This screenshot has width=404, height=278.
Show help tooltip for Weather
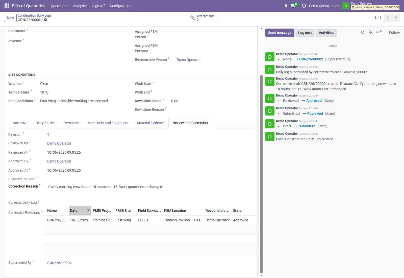click(x=24, y=83)
